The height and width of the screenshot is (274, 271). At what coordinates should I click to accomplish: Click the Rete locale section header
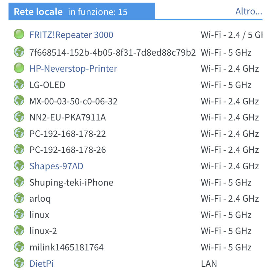(38, 12)
